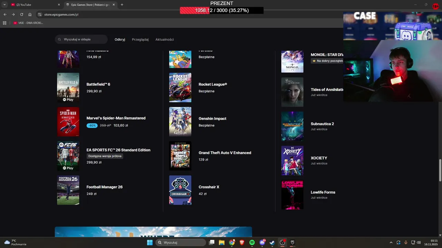Go to the browser home page
Image resolution: width=442 pixels, height=248 pixels.
[x=30, y=14]
